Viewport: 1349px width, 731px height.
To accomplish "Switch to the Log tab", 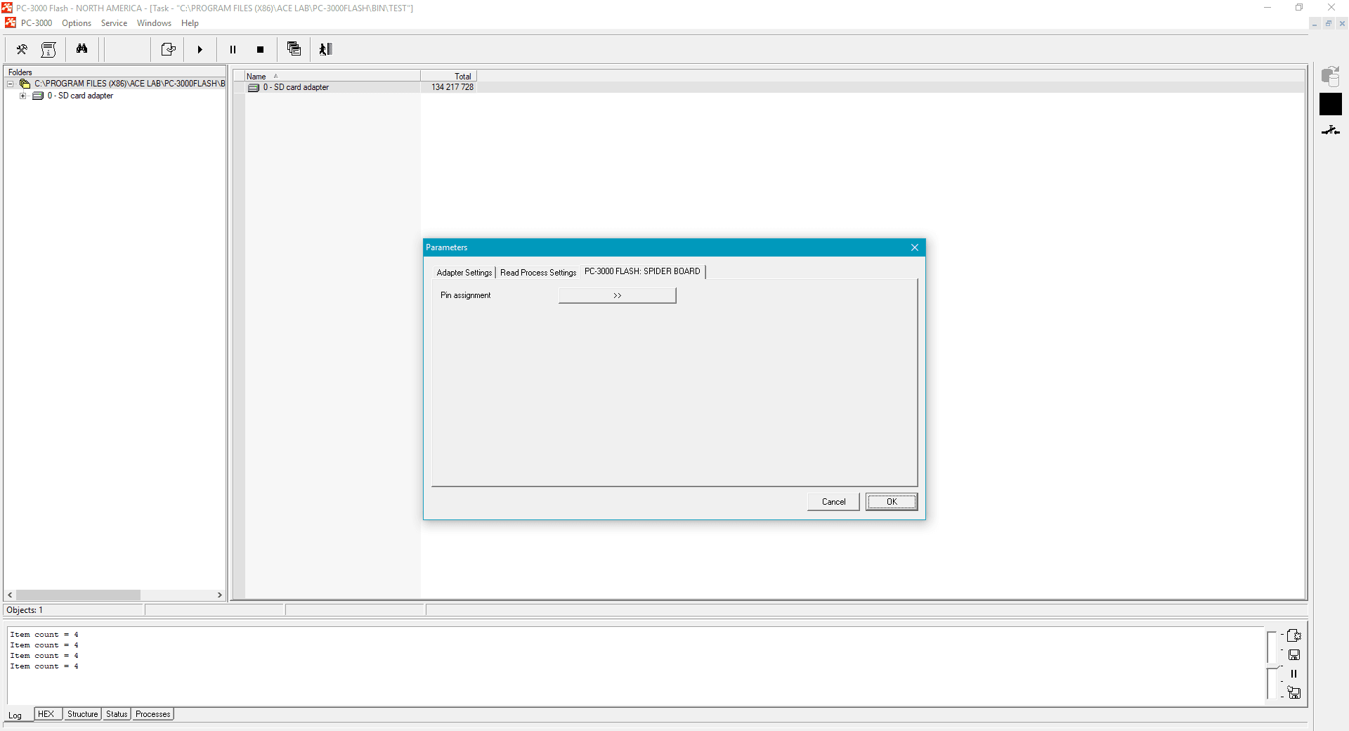I will 15,716.
